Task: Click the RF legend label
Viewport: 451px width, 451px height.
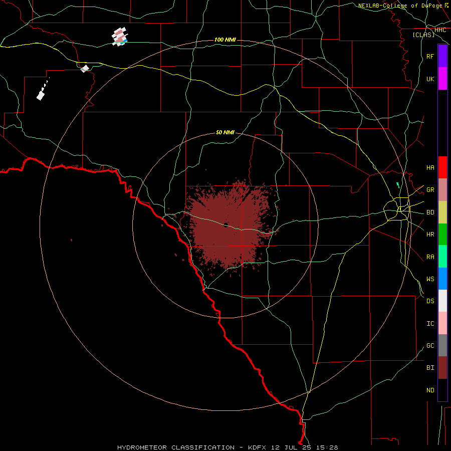Action: pyautogui.click(x=430, y=56)
